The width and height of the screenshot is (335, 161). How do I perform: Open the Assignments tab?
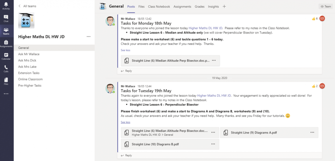click(182, 7)
